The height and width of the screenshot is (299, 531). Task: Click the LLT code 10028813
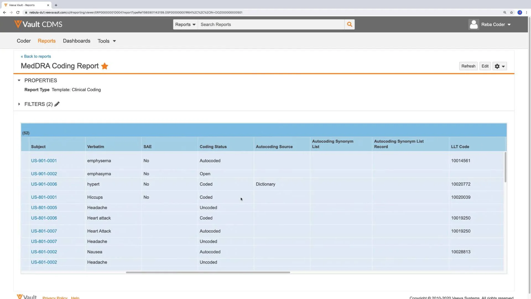[460, 252]
